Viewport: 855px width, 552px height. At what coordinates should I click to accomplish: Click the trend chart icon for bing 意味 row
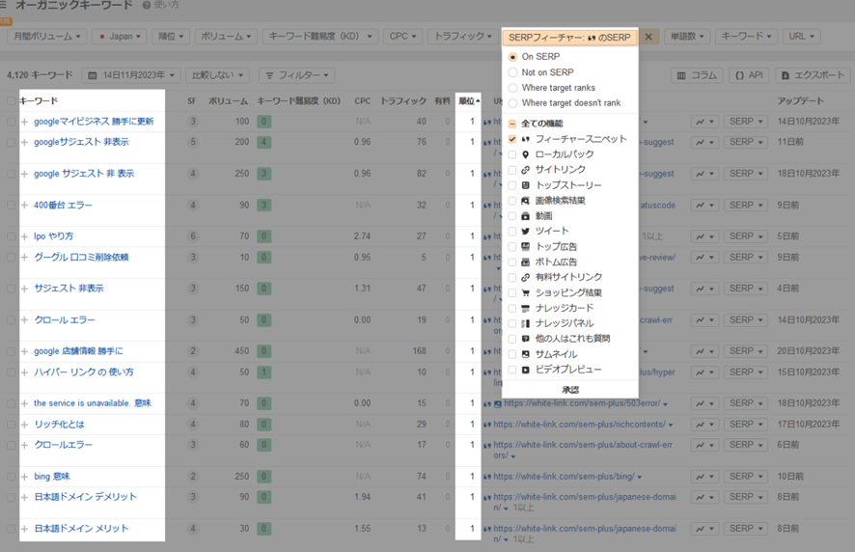pos(705,477)
